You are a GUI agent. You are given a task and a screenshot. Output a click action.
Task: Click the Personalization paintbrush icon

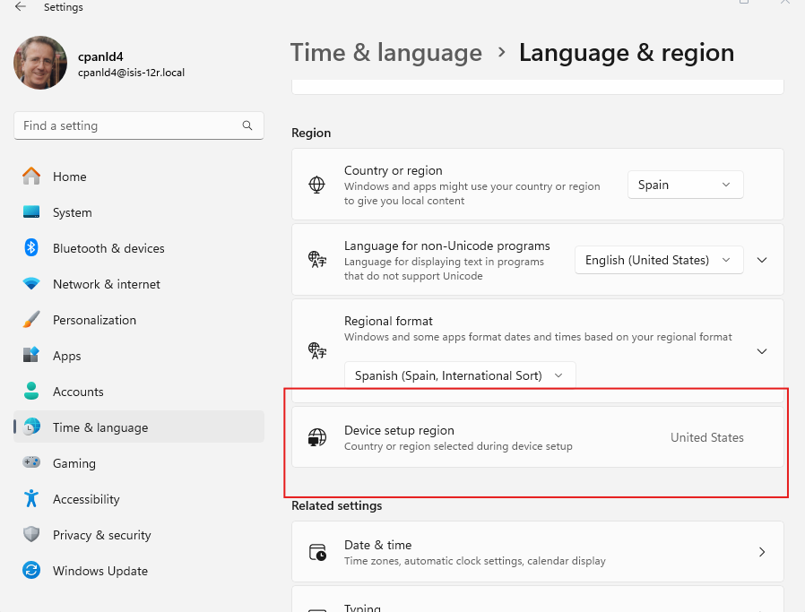click(31, 319)
